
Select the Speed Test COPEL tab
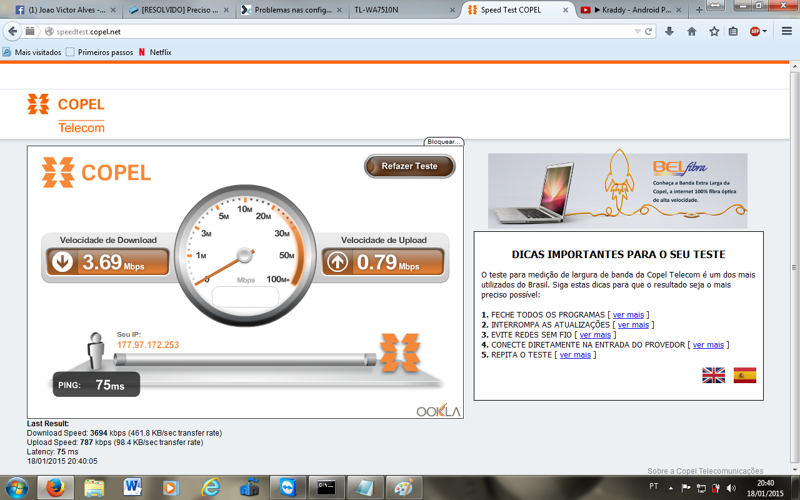(x=518, y=10)
